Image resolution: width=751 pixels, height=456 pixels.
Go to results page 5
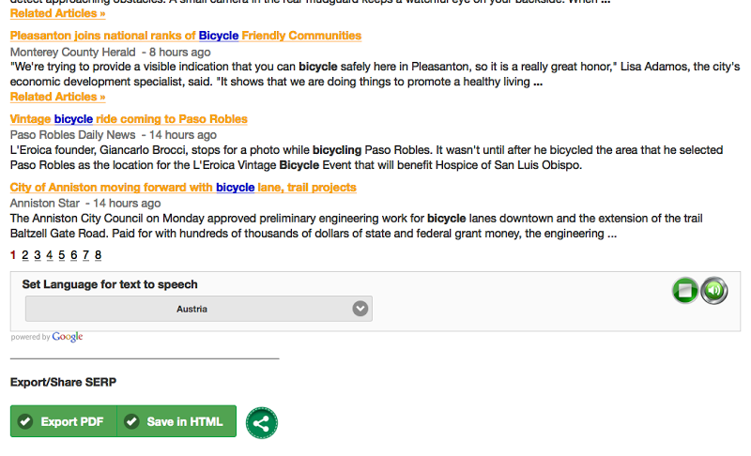pos(61,255)
